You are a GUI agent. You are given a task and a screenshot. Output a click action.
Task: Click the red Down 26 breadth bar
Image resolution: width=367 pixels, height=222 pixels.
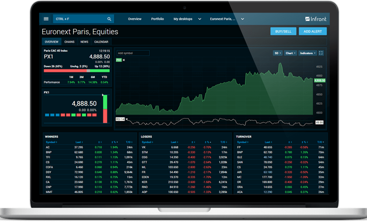click(x=64, y=71)
